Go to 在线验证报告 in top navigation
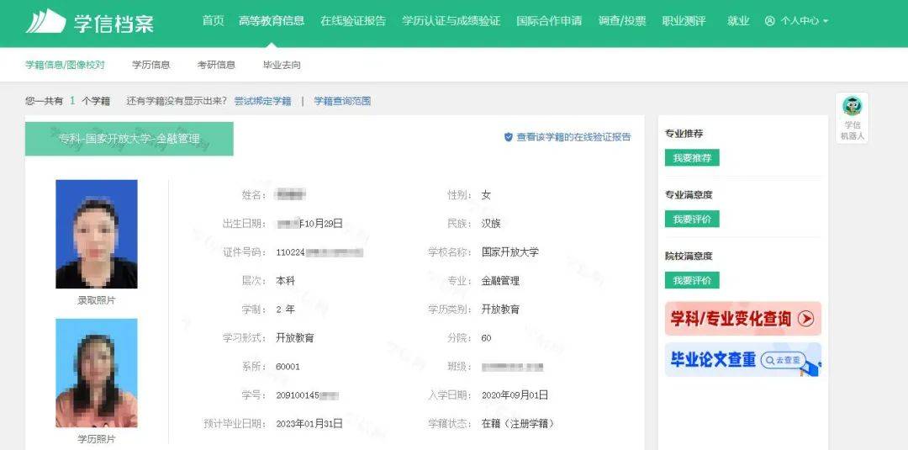Viewport: 908px width, 450px height. click(x=352, y=21)
